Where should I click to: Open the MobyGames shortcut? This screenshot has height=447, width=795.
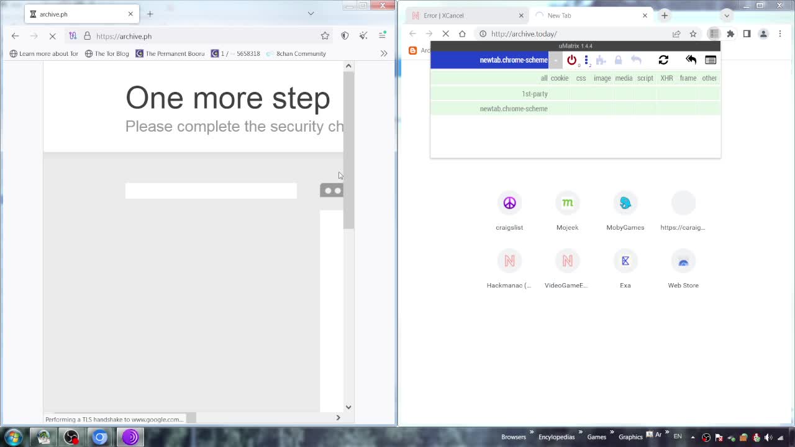(625, 210)
